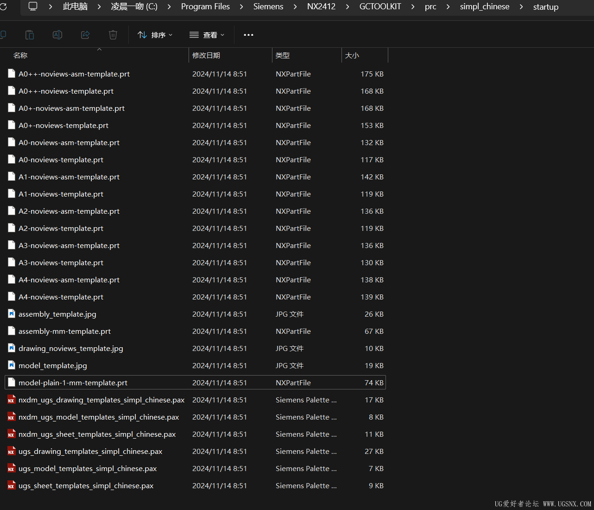Click NX icon of nxdm_ugs_drawing_templates_simpl_chinese.pax
594x510 pixels.
point(12,400)
